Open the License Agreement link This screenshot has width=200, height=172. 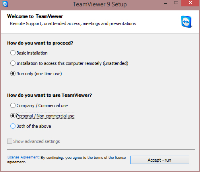click(x=23, y=157)
